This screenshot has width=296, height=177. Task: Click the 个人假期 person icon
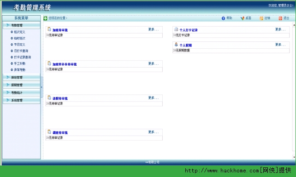click(176, 45)
